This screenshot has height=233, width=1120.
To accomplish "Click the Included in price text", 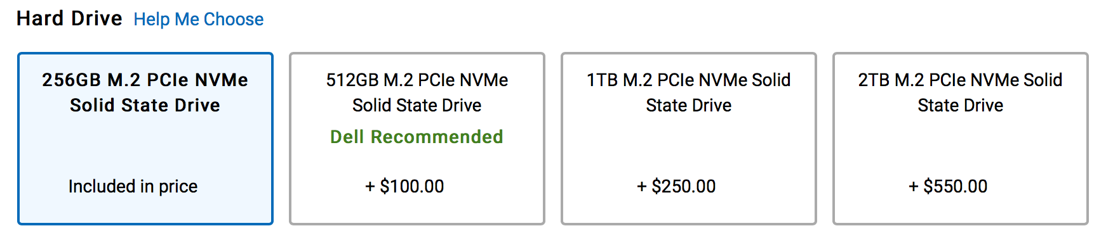I will pyautogui.click(x=133, y=186).
